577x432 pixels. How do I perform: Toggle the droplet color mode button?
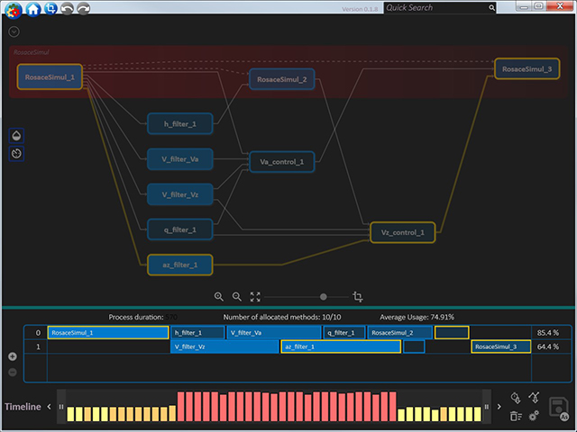(x=16, y=136)
